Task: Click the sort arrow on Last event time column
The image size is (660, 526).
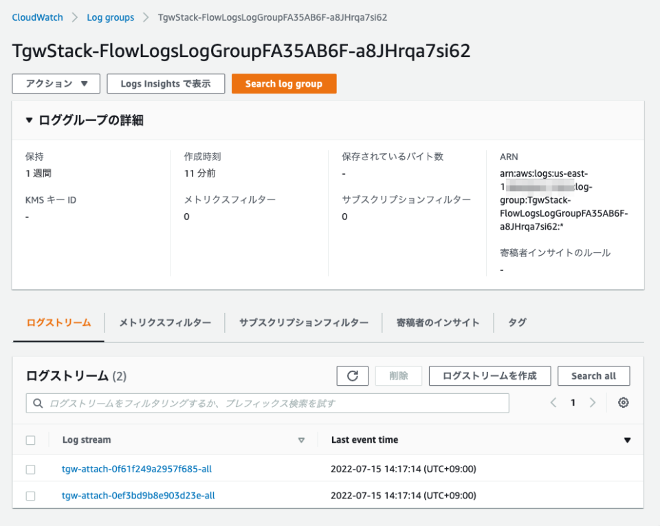Action: point(626,439)
